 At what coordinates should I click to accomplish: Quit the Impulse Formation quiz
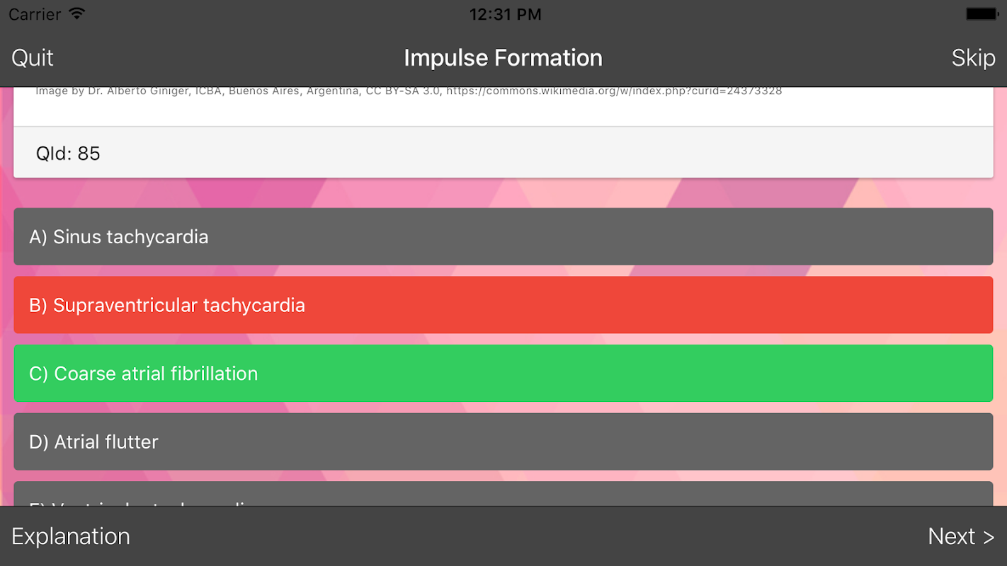pyautogui.click(x=33, y=57)
